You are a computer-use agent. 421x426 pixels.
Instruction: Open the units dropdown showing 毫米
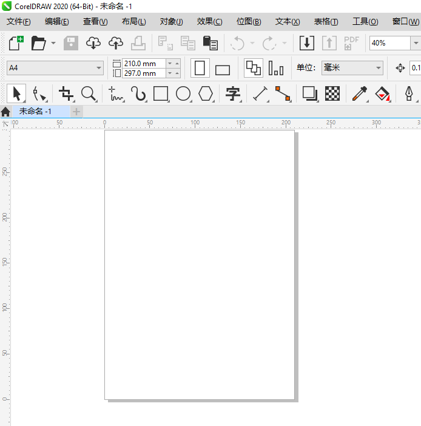[352, 68]
